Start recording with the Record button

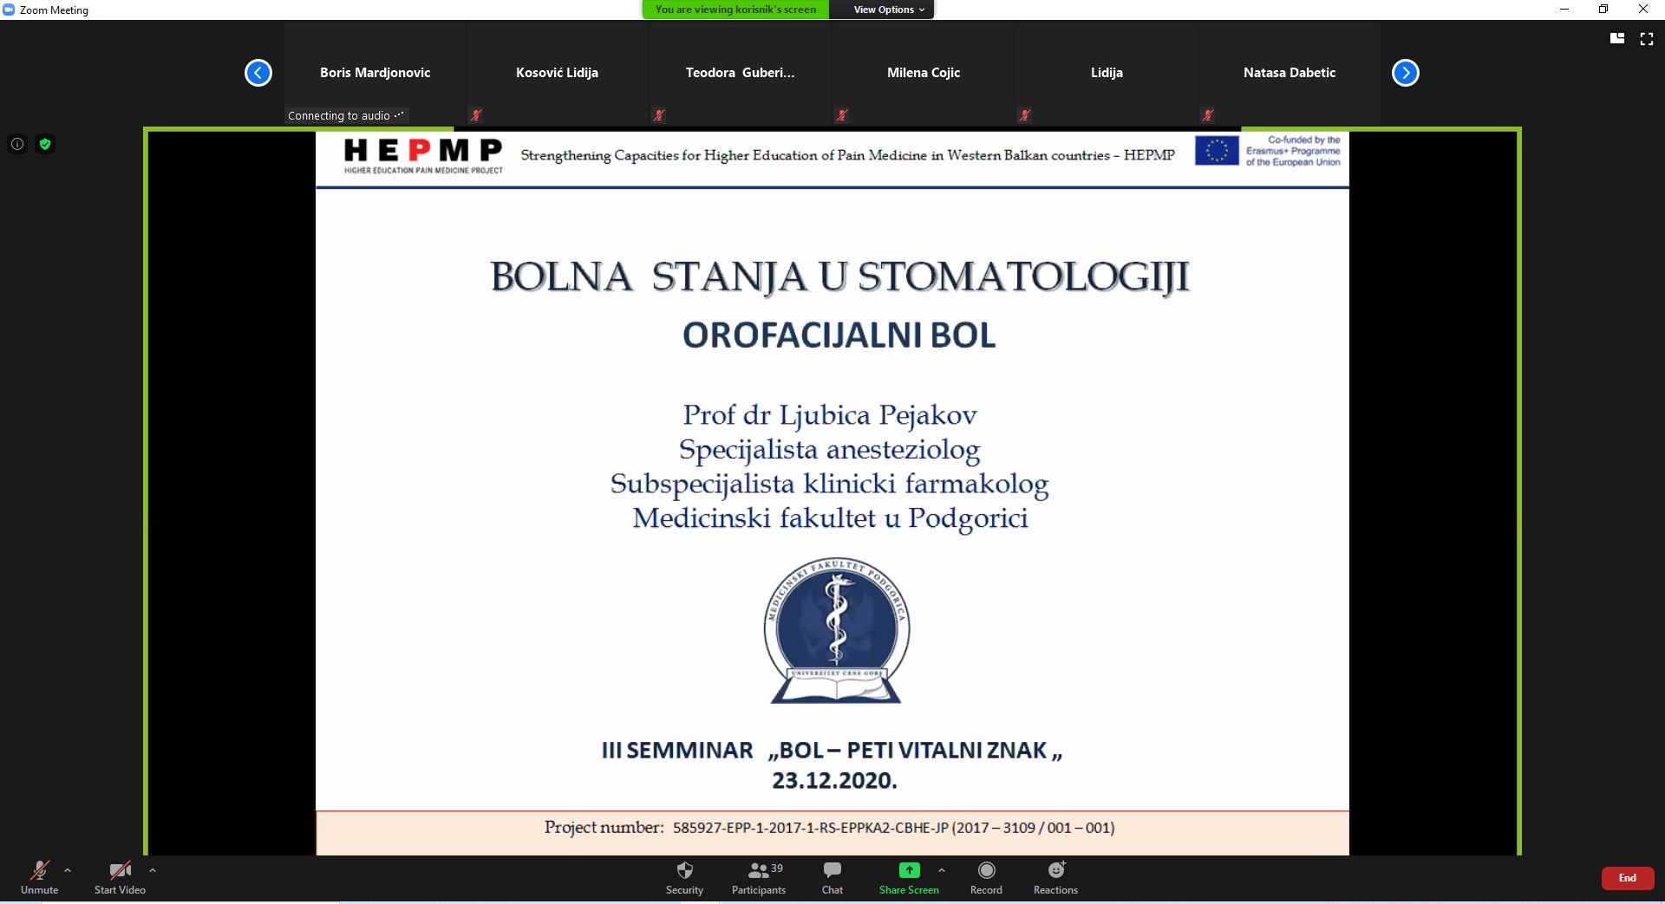tap(986, 877)
